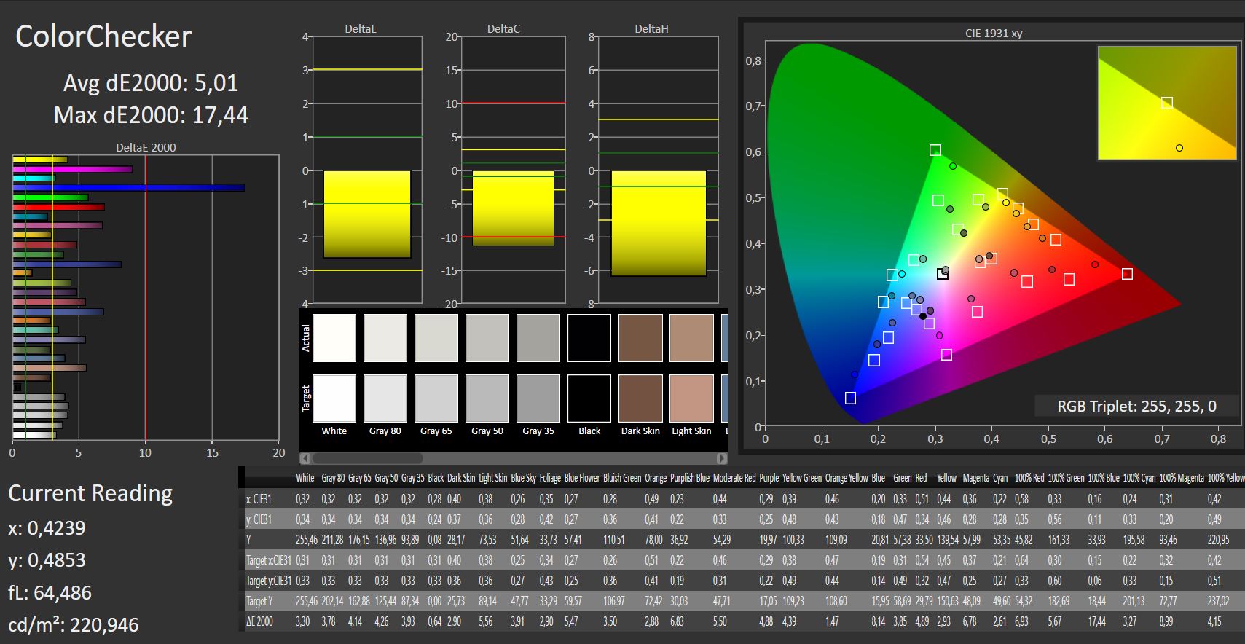Choose the Actual Dark Skin swatch

click(x=640, y=338)
